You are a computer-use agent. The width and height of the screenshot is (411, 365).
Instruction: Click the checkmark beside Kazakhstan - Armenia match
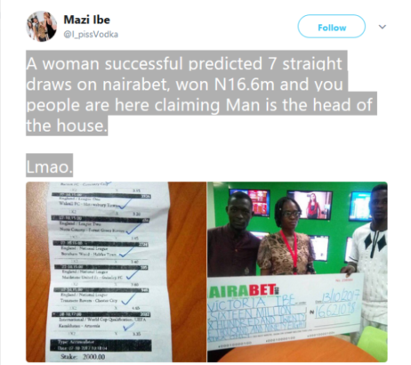click(128, 327)
